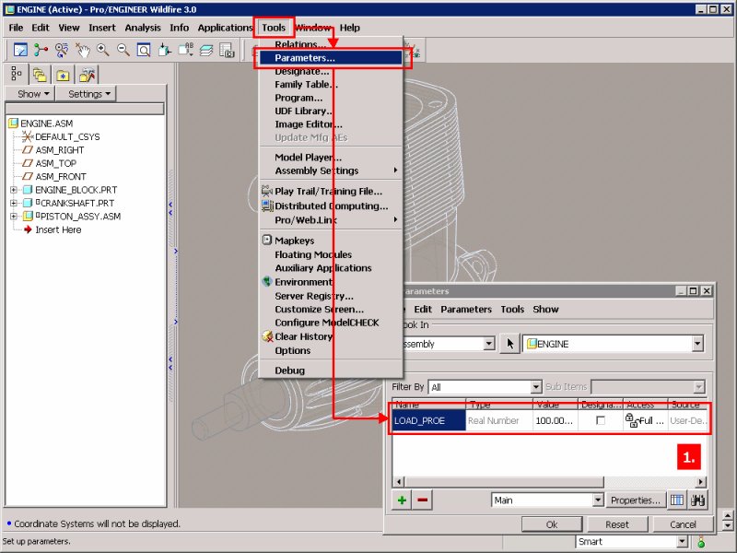Open the Show dropdown in model tree
Screen dimensions: 737x553
30,94
